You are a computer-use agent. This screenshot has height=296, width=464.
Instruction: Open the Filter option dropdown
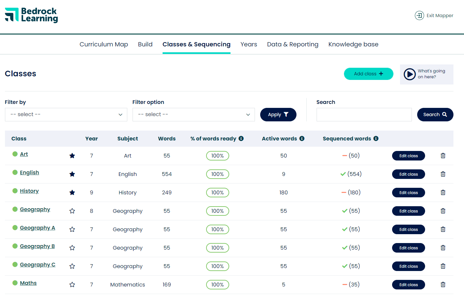pos(194,114)
